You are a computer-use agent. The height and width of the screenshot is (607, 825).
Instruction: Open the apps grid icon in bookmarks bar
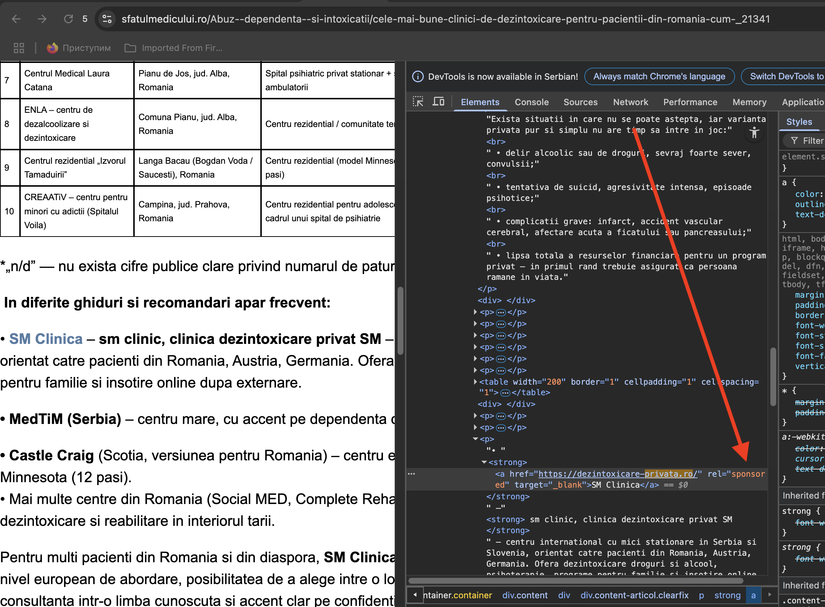(19, 48)
